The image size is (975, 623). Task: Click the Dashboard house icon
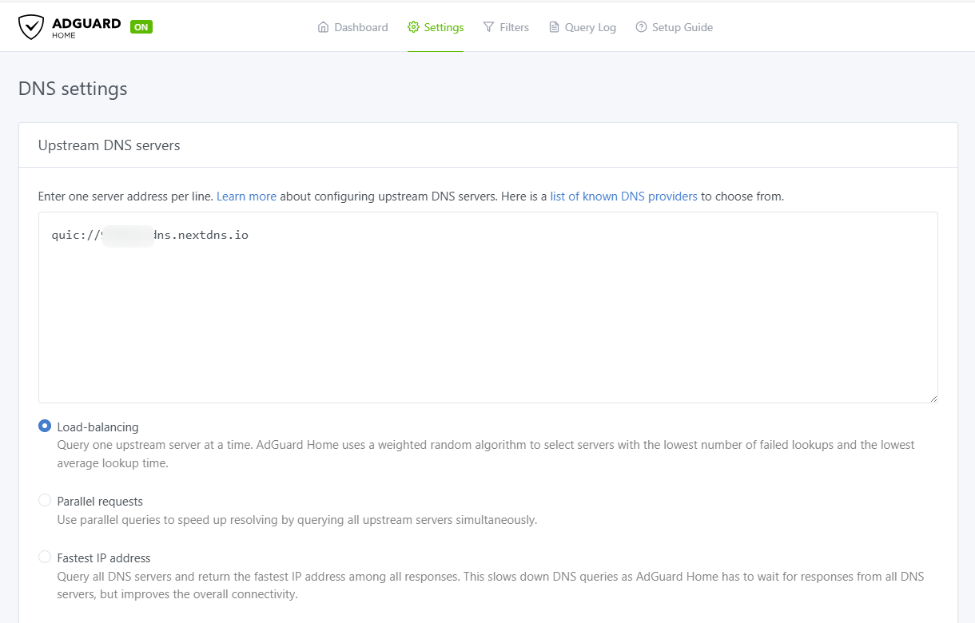click(x=324, y=27)
